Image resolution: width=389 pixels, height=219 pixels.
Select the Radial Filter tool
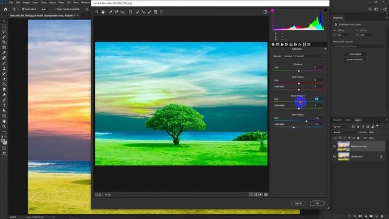[x=161, y=12]
